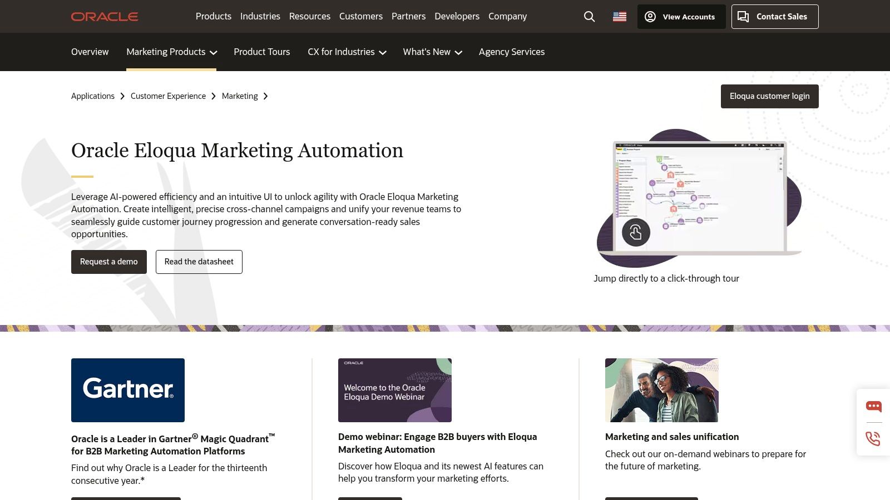The image size is (890, 500).
Task: Click the Gartner Magic Quadrant thumbnail
Action: point(127,390)
